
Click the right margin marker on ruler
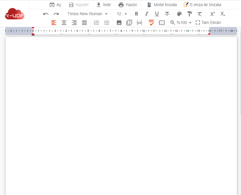pos(209,34)
